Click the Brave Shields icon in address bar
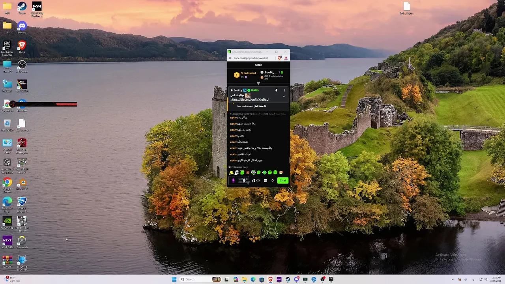This screenshot has height=284, width=505. coord(280,58)
